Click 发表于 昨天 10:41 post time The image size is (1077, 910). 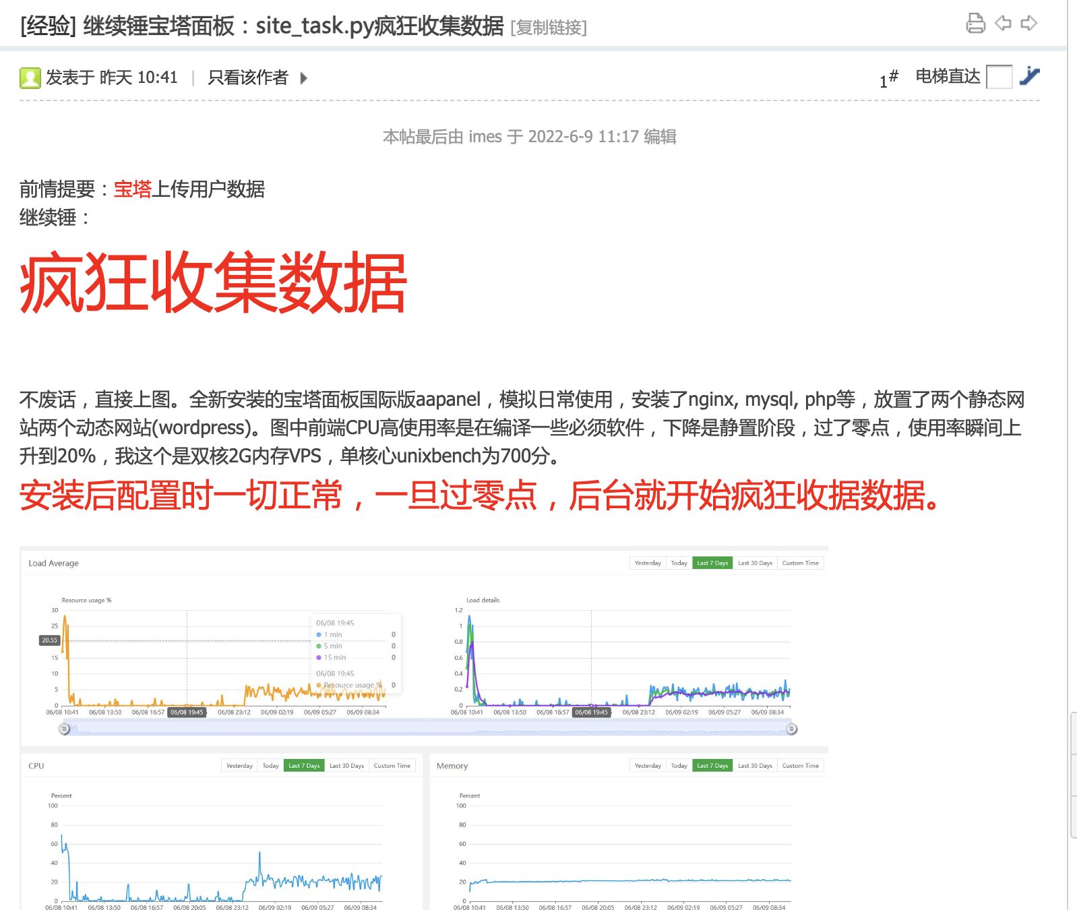pyautogui.click(x=112, y=78)
